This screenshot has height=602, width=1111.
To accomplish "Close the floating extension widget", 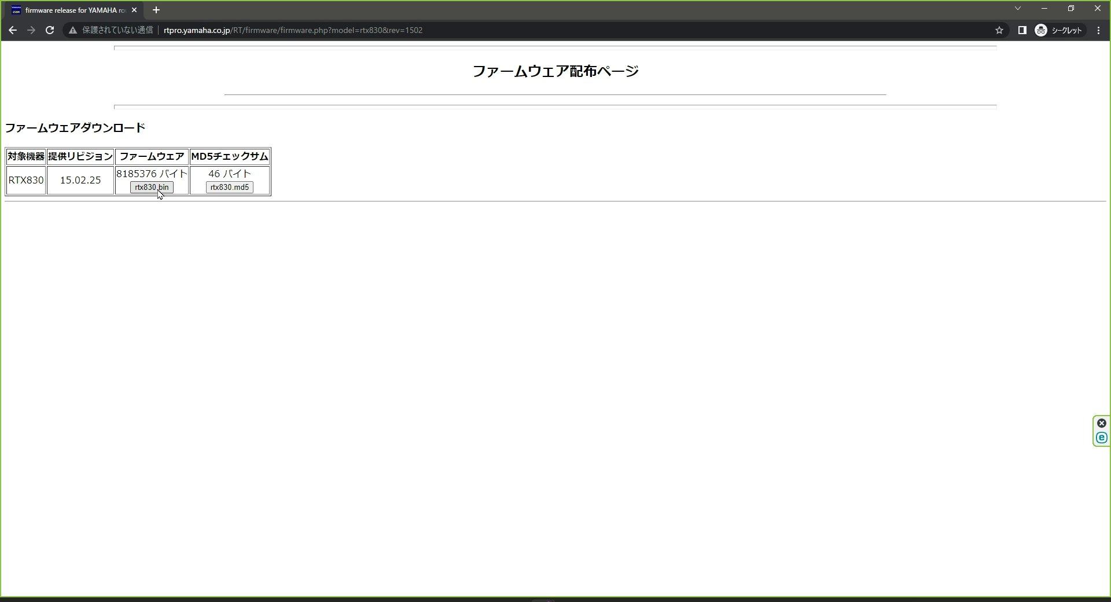I will pyautogui.click(x=1102, y=423).
